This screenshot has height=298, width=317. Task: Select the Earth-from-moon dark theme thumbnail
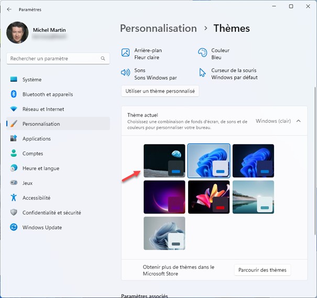(x=164, y=161)
